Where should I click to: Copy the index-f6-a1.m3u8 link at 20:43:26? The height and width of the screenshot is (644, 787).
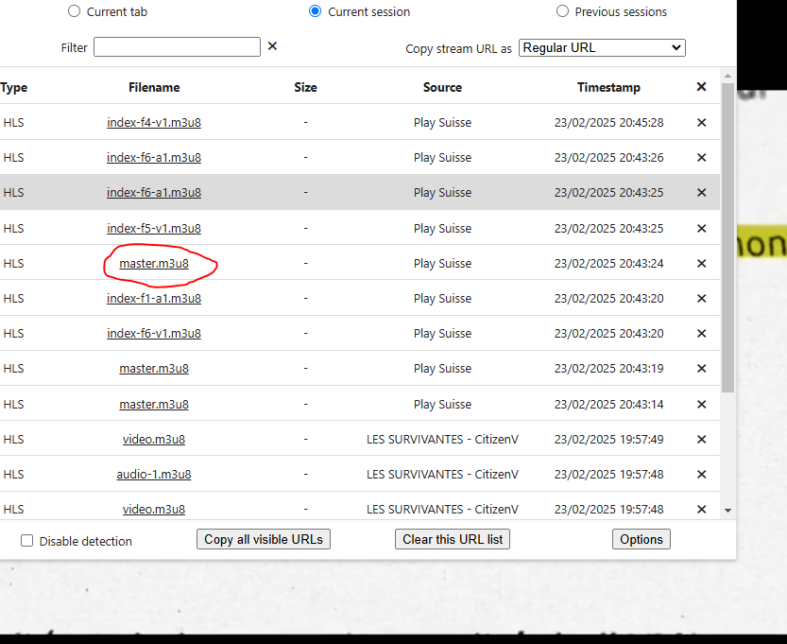point(154,158)
